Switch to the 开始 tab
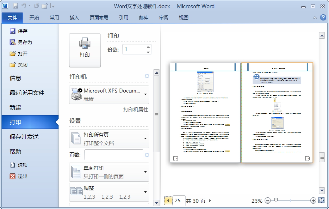The image size is (329, 209). tap(34, 18)
